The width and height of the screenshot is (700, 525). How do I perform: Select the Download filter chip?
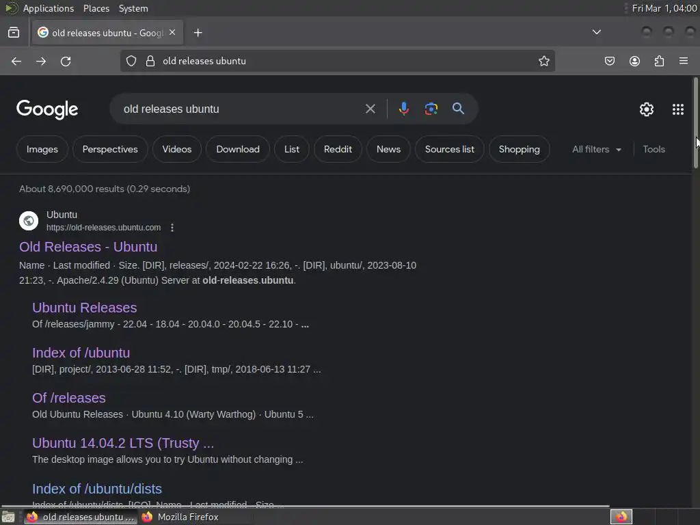237,150
